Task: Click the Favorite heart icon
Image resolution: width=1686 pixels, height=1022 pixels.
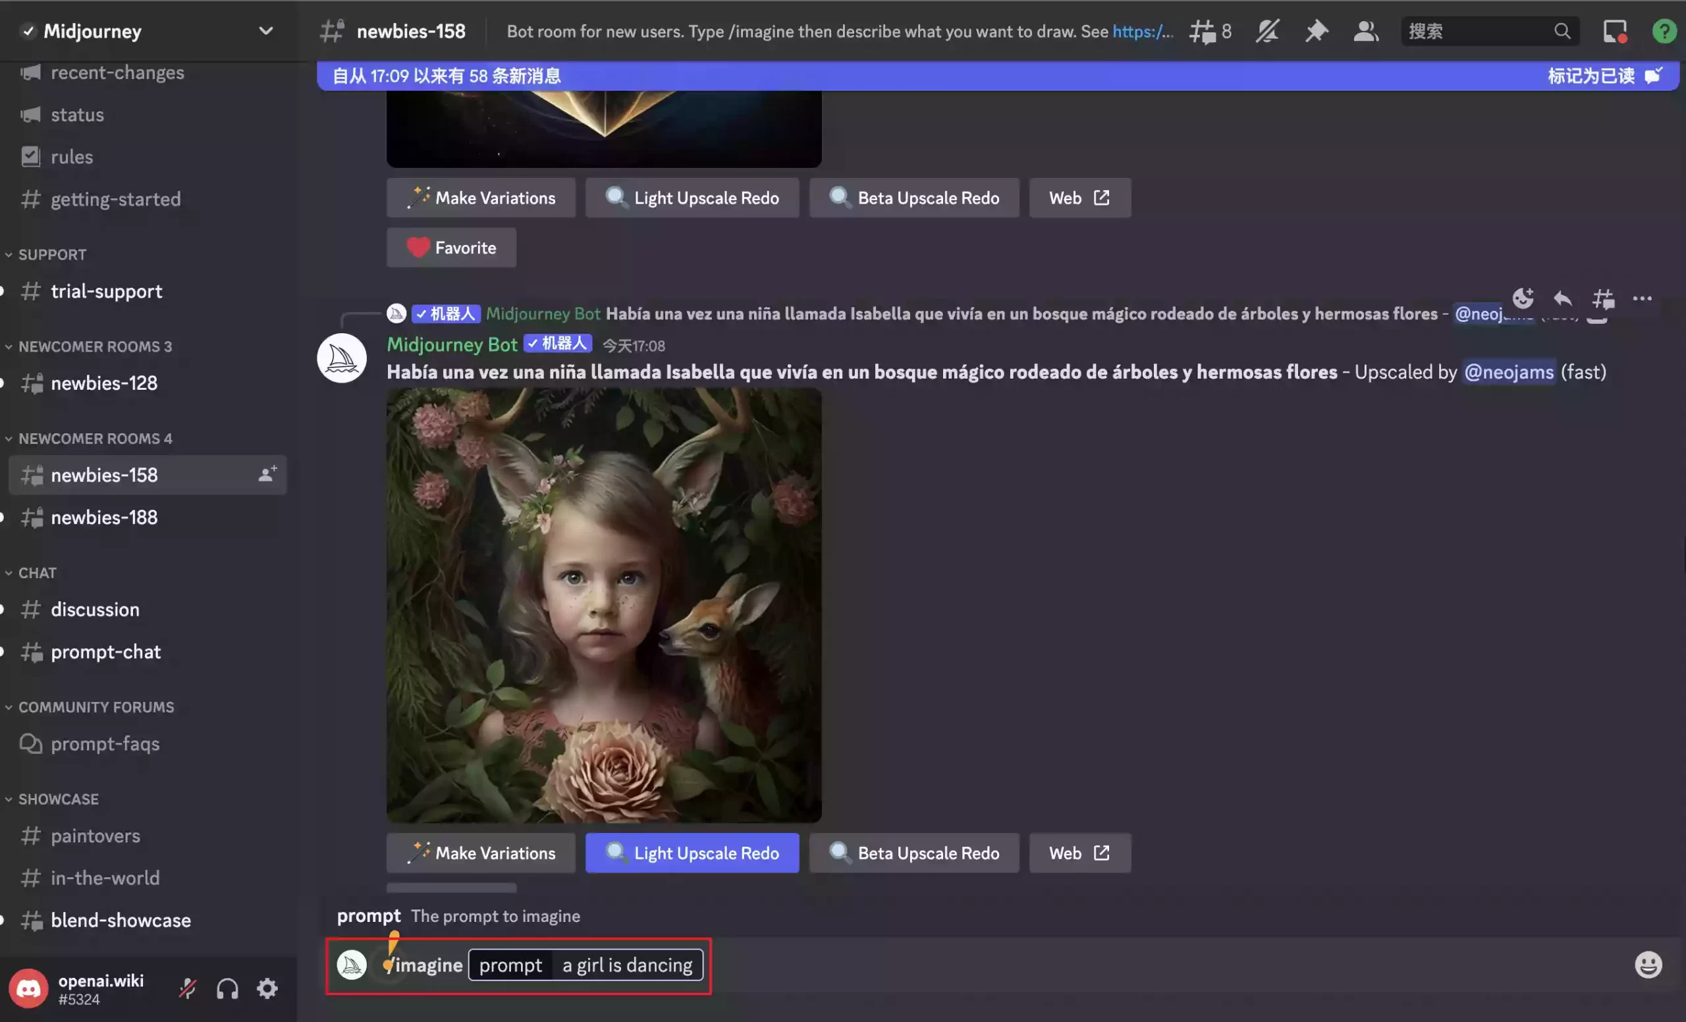Action: coord(417,247)
